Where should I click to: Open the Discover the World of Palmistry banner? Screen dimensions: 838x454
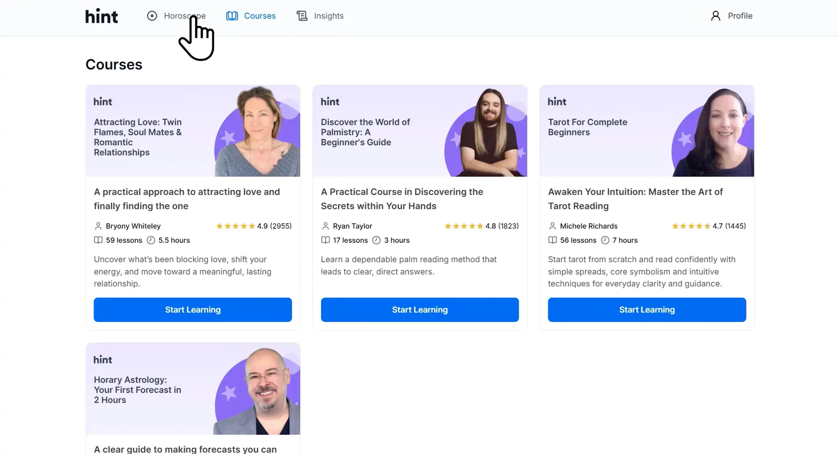pos(420,131)
